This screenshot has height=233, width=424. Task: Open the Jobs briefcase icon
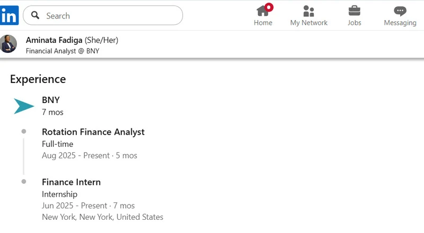click(x=354, y=11)
